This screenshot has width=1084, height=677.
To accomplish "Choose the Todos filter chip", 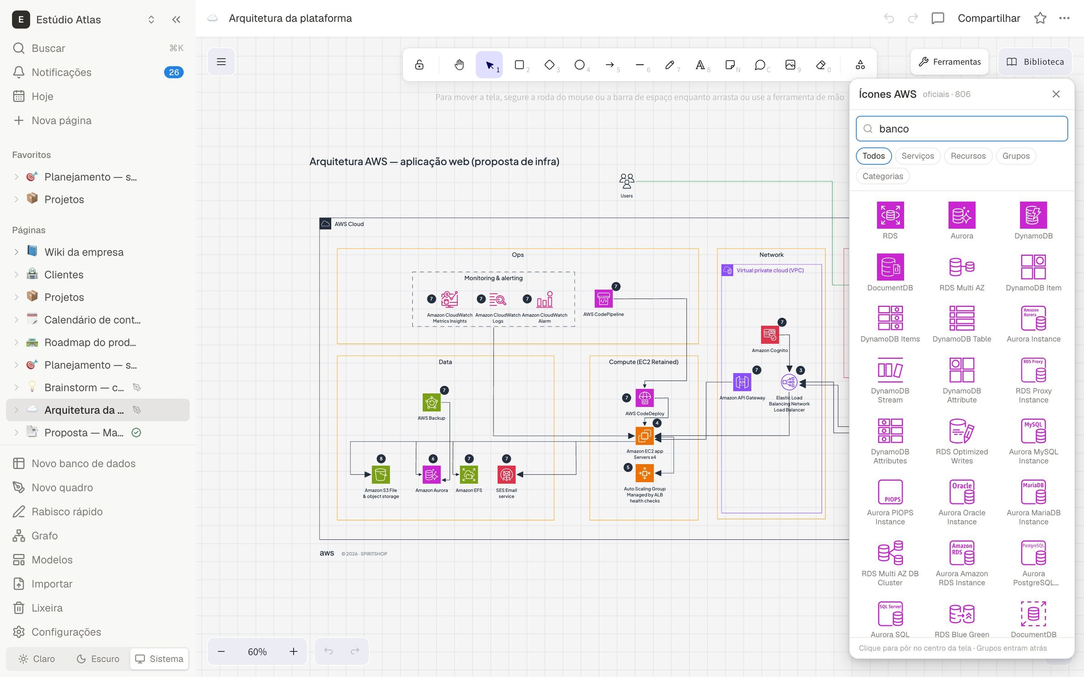I will tap(874, 156).
